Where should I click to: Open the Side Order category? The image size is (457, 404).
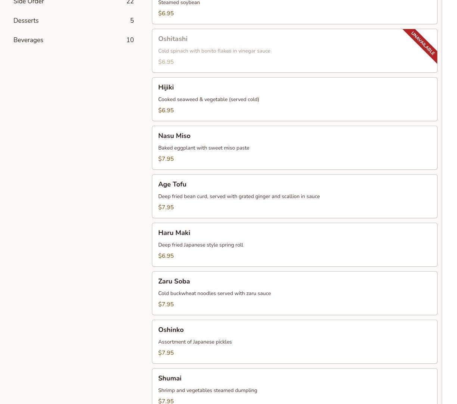[74, 2]
